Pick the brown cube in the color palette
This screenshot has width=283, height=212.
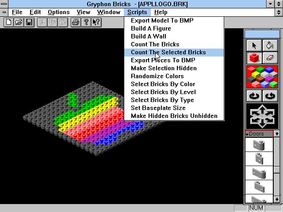(x=260, y=79)
